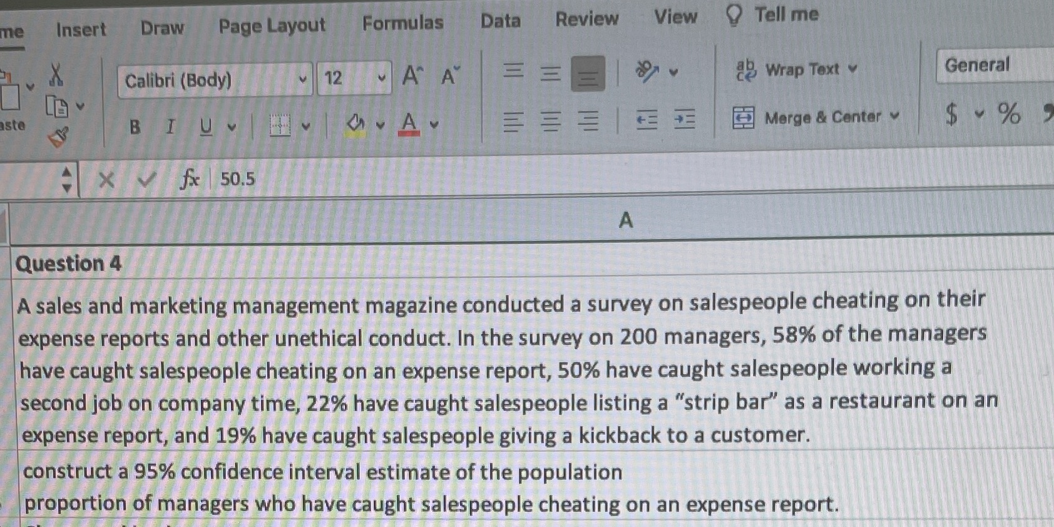Apply Percent Style format
This screenshot has height=527, width=1054.
[x=1009, y=113]
